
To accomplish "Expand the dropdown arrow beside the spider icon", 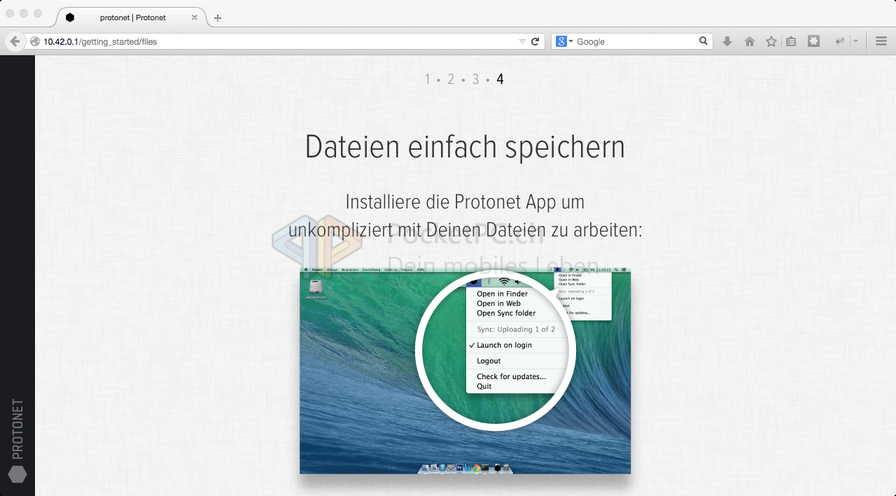I will [x=855, y=41].
